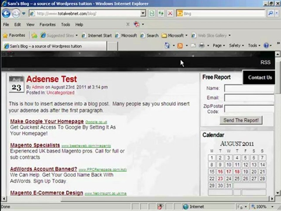Click the Refresh page icon
This screenshot has width=281, height=211.
click(161, 13)
